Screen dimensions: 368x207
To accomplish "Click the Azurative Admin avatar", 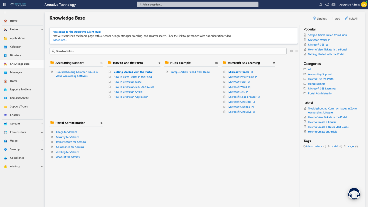I will coord(364,5).
